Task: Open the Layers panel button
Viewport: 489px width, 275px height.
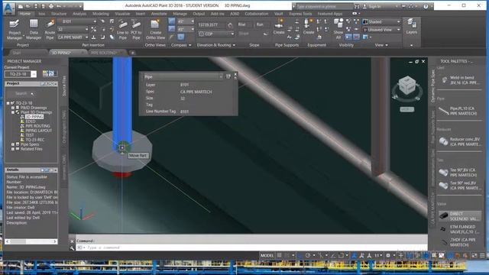Action: click(x=411, y=27)
